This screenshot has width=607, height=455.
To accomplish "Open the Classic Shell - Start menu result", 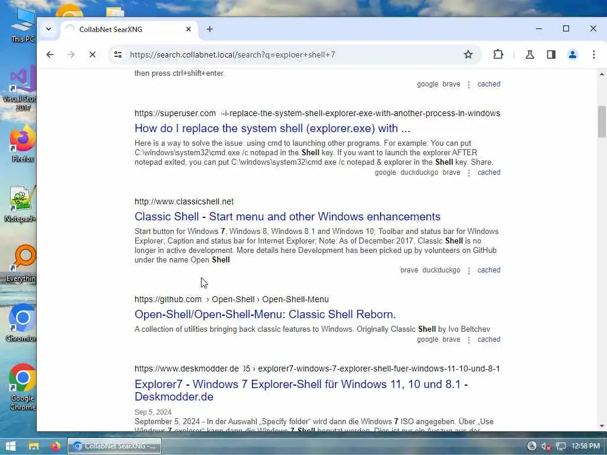I will 287,216.
